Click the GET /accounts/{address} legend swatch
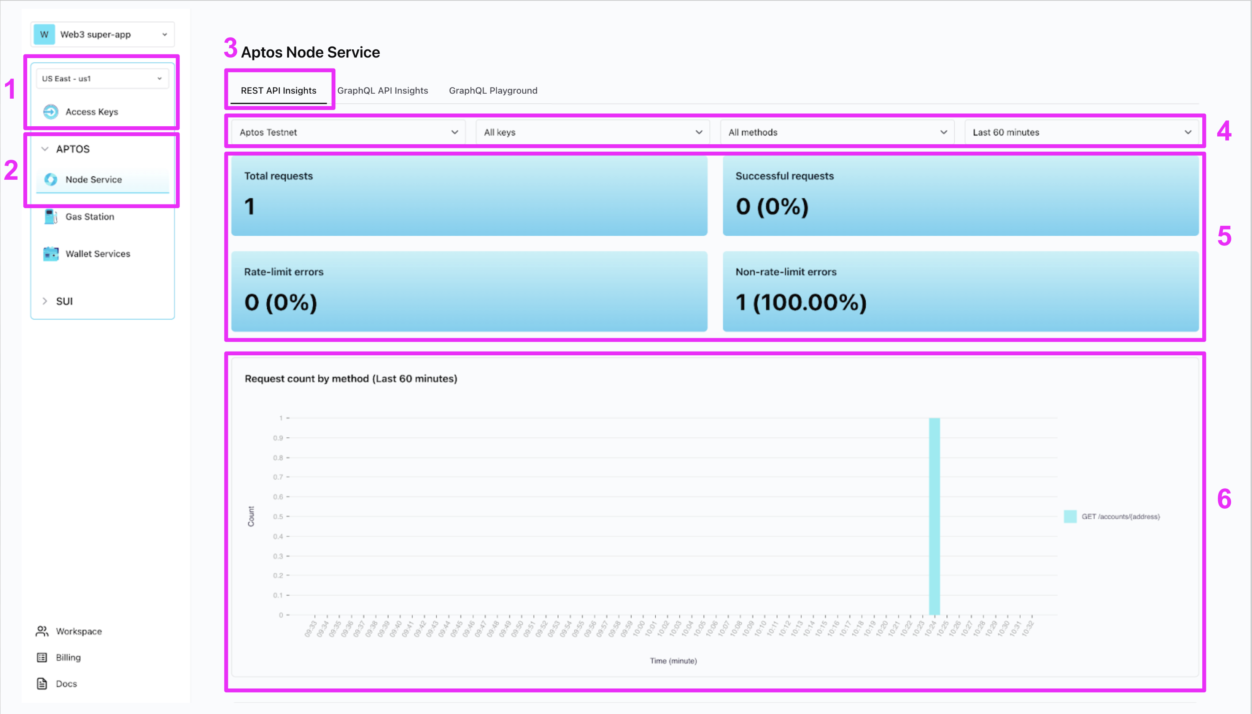 pyautogui.click(x=1070, y=516)
